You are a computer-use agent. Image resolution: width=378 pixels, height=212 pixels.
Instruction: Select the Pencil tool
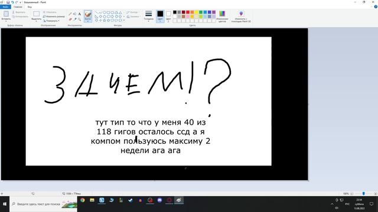click(x=70, y=14)
